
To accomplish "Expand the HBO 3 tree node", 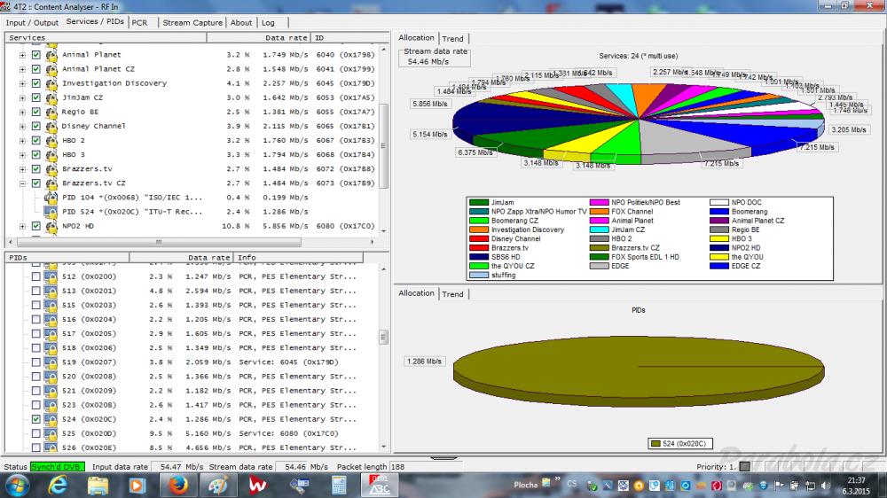I will coord(22,155).
